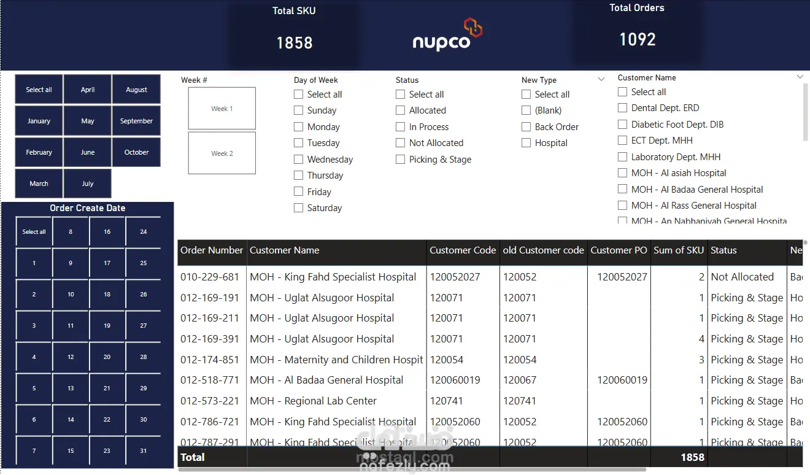Screen dimensions: 810x475
Task: Tick the Monday checkbox
Action: click(x=298, y=127)
